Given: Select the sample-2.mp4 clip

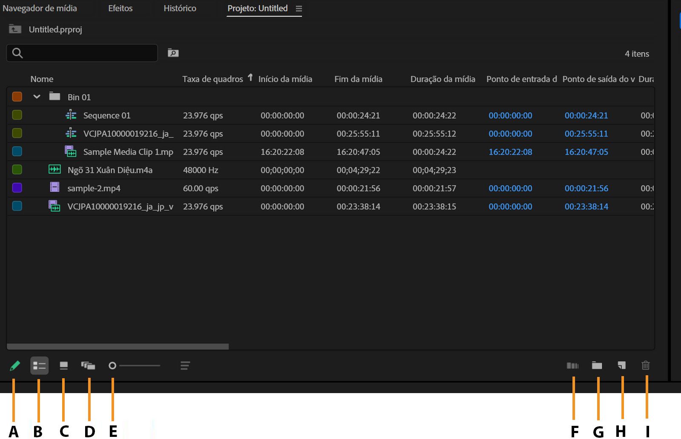Looking at the screenshot, I should (x=93, y=188).
